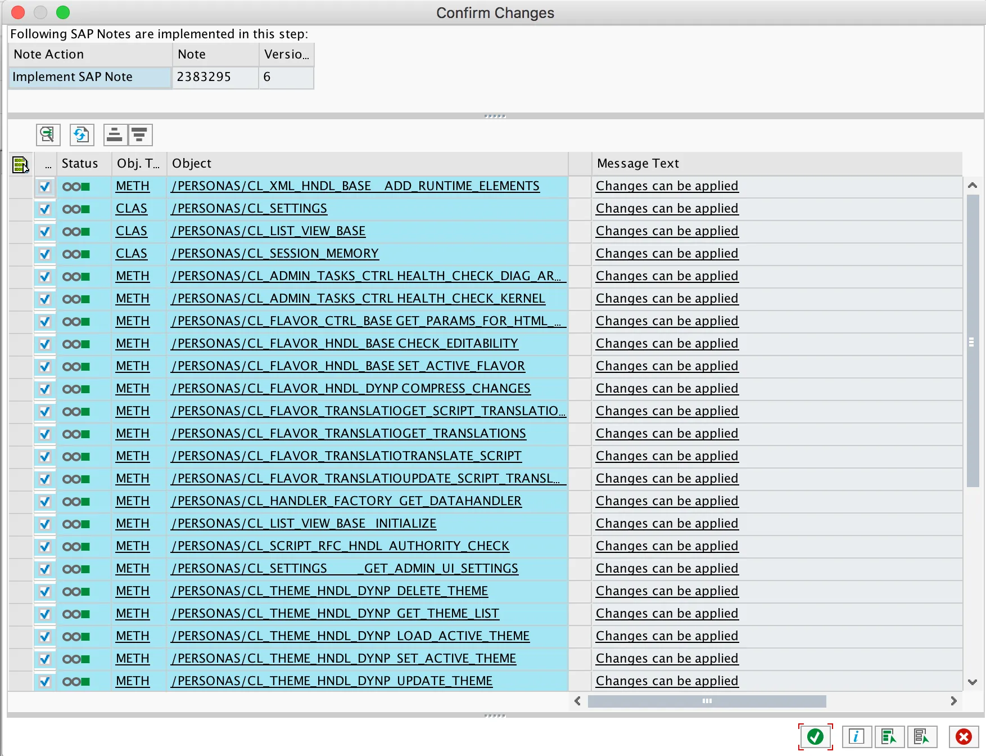Click the left arrow of horizontal scrollbar
The width and height of the screenshot is (986, 756).
(x=577, y=701)
